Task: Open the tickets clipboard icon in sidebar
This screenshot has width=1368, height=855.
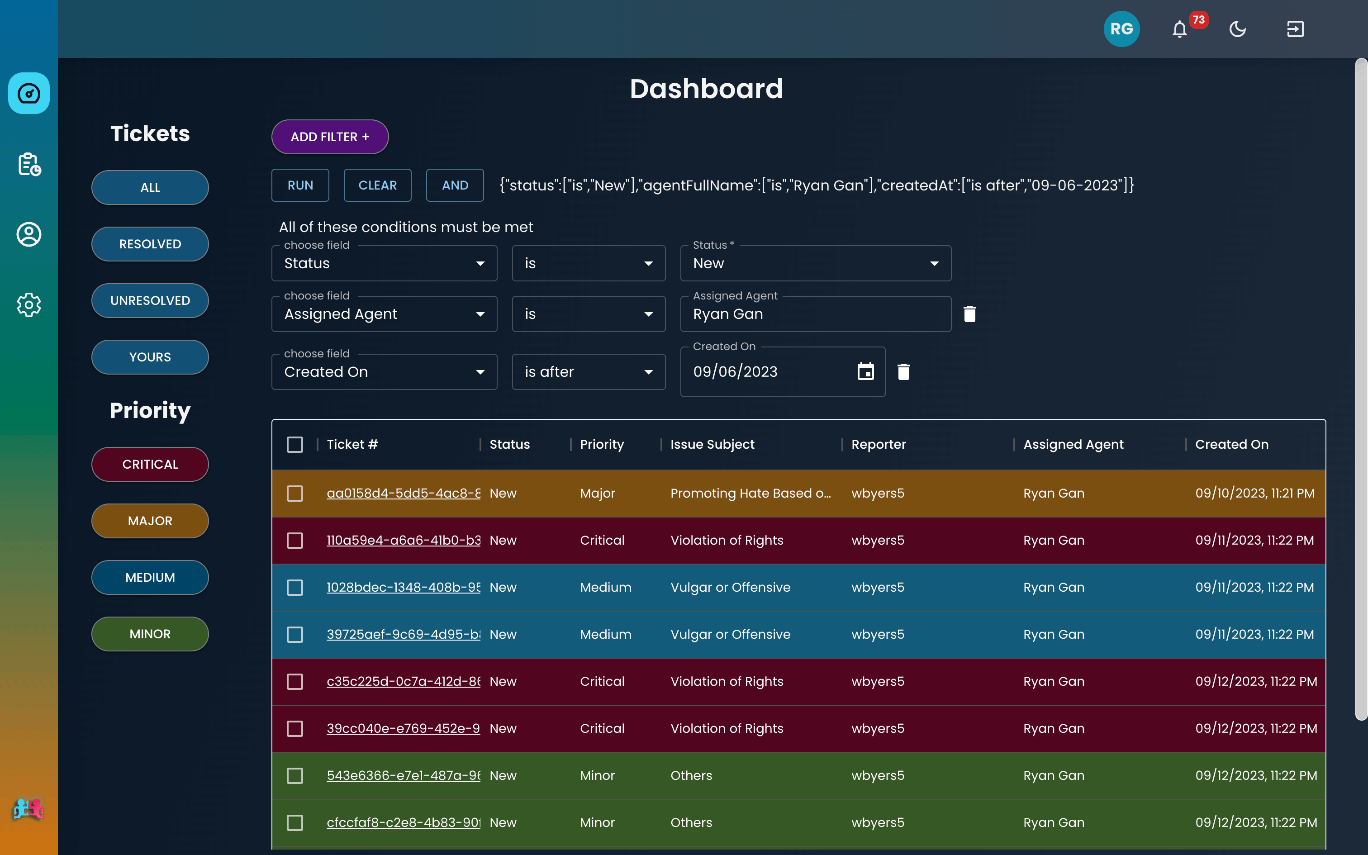Action: pos(29,164)
